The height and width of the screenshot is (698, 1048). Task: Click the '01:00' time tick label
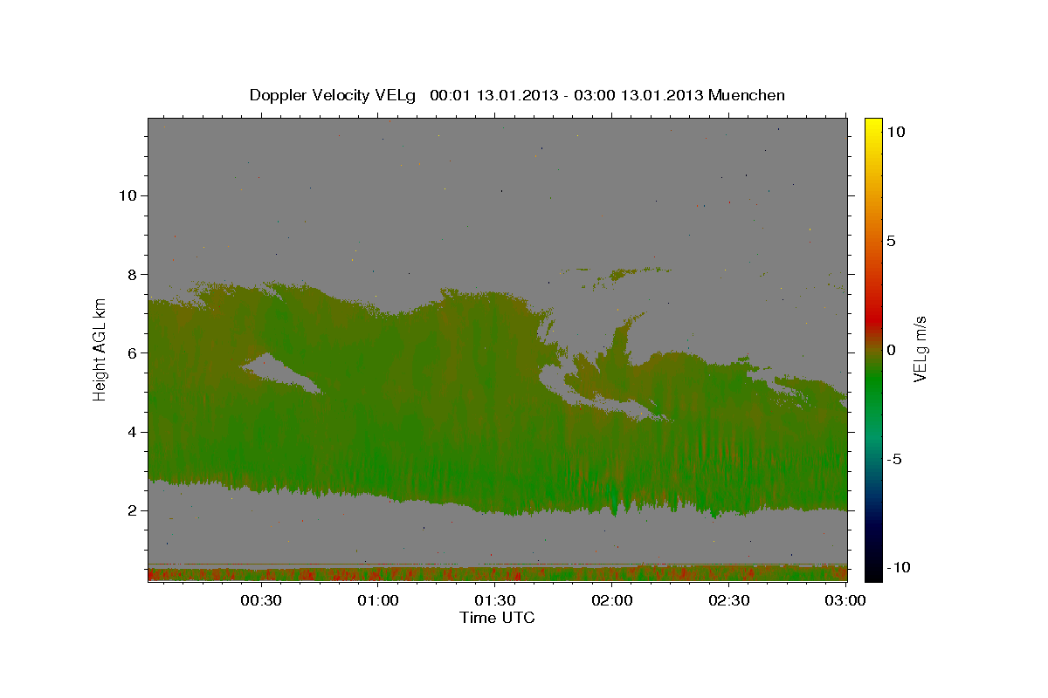(x=378, y=601)
